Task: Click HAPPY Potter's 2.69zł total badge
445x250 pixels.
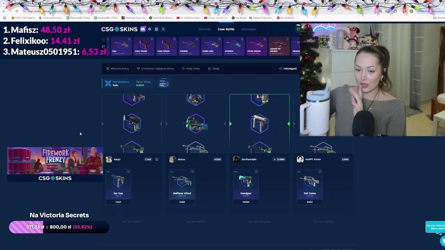Action: pos(345,159)
